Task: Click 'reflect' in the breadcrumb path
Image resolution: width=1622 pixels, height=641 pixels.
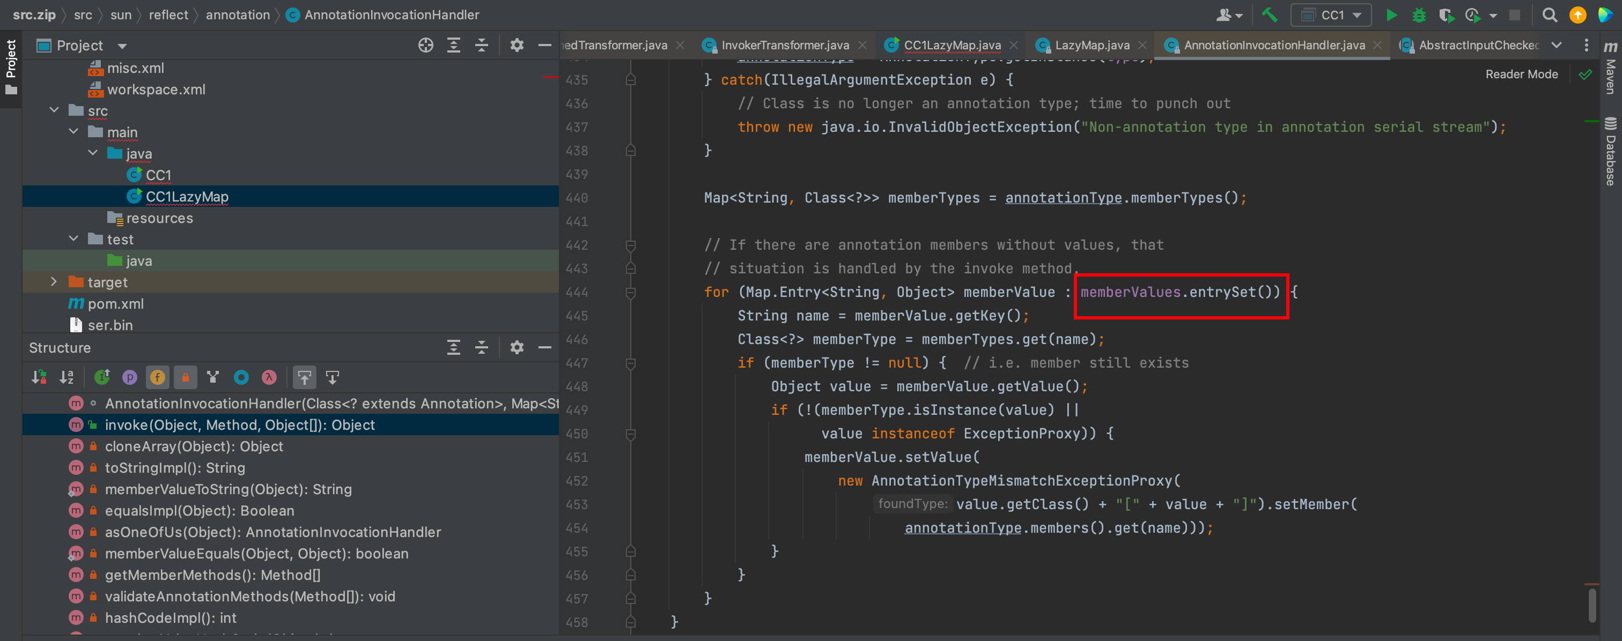Action: 168,14
